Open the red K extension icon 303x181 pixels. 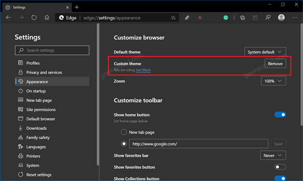[200, 18]
